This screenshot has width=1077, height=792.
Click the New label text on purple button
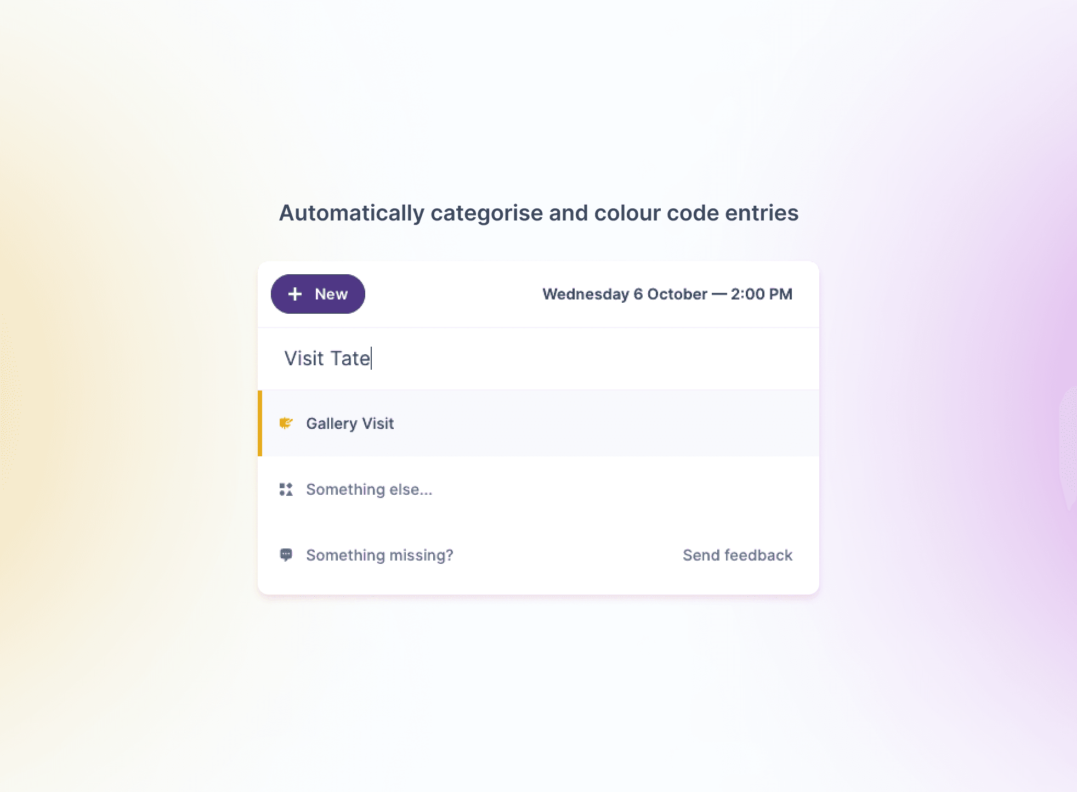coord(331,294)
